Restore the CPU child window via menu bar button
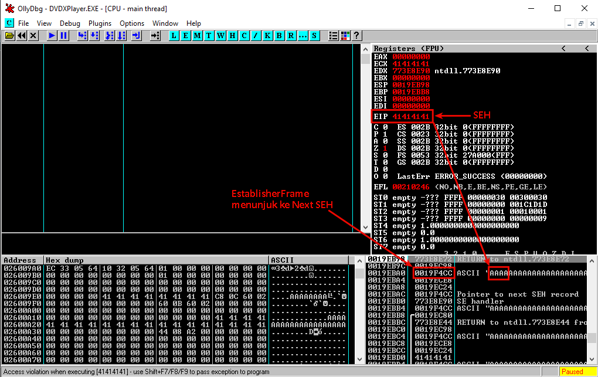Image resolution: width=598 pixels, height=377 pixels. pos(581,23)
